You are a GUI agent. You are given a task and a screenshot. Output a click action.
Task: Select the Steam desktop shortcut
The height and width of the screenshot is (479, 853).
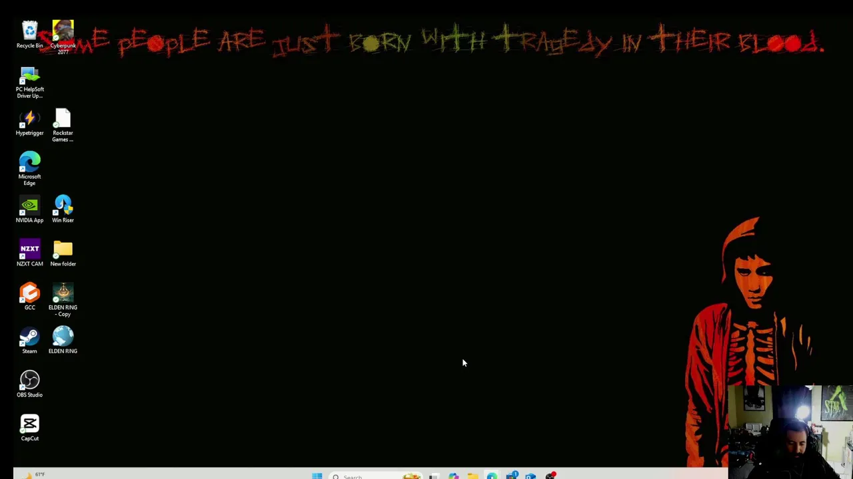[29, 341]
